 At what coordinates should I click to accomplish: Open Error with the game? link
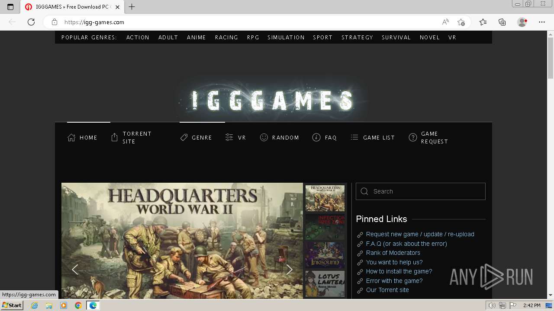coord(394,281)
